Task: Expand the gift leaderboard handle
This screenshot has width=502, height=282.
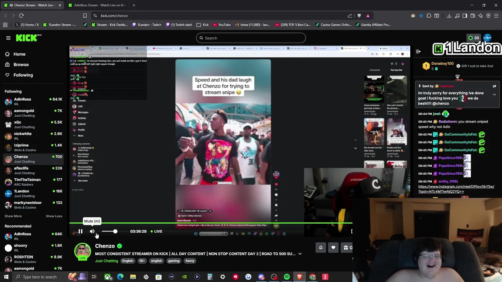Action: coord(457,77)
